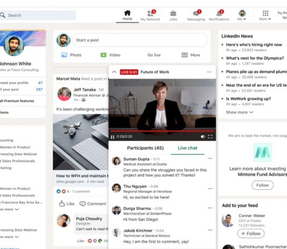Open Future of Work options menu
The height and width of the screenshot is (249, 287).
click(x=209, y=72)
